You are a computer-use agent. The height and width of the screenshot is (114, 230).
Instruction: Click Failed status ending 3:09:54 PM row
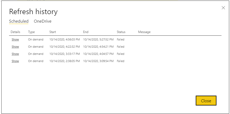121,61
